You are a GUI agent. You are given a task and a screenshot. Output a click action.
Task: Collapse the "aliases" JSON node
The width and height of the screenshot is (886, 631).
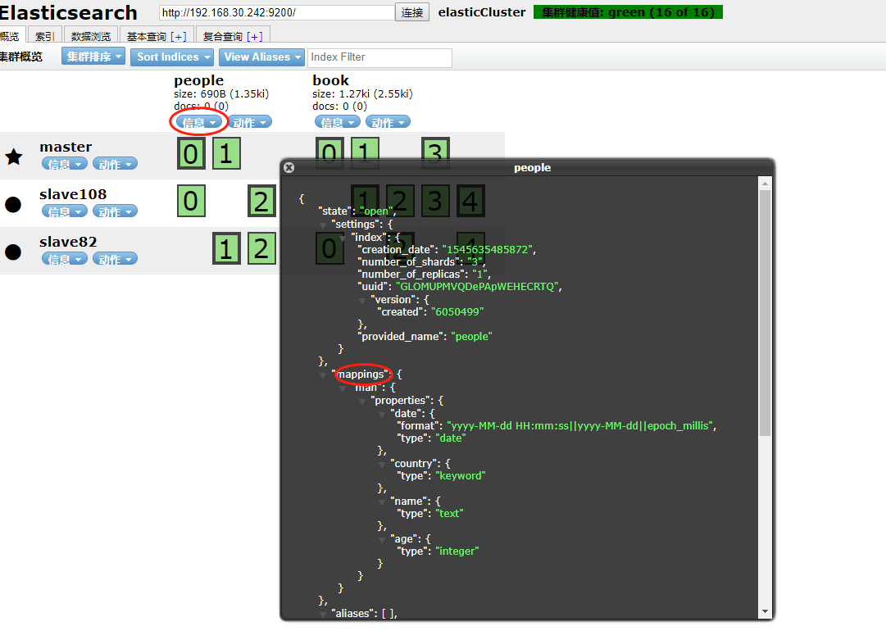pos(323,614)
